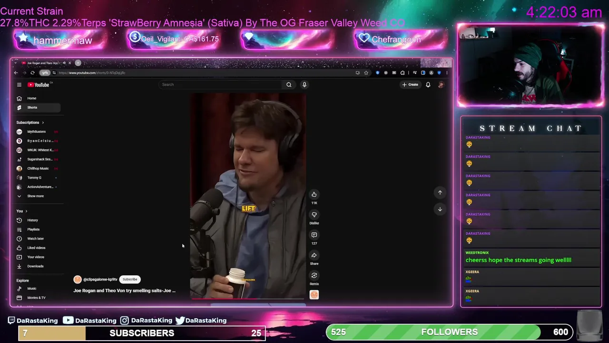609x343 pixels.
Task: Subscribe to @clipsgaloree-kp9tv
Action: [x=130, y=280]
